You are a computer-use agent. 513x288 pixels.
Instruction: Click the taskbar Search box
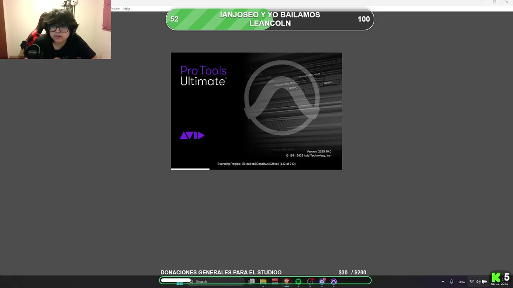pos(216,282)
